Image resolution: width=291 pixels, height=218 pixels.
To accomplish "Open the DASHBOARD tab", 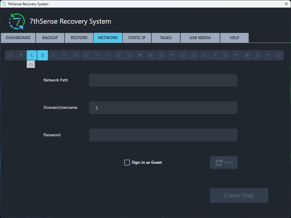I will [18, 38].
